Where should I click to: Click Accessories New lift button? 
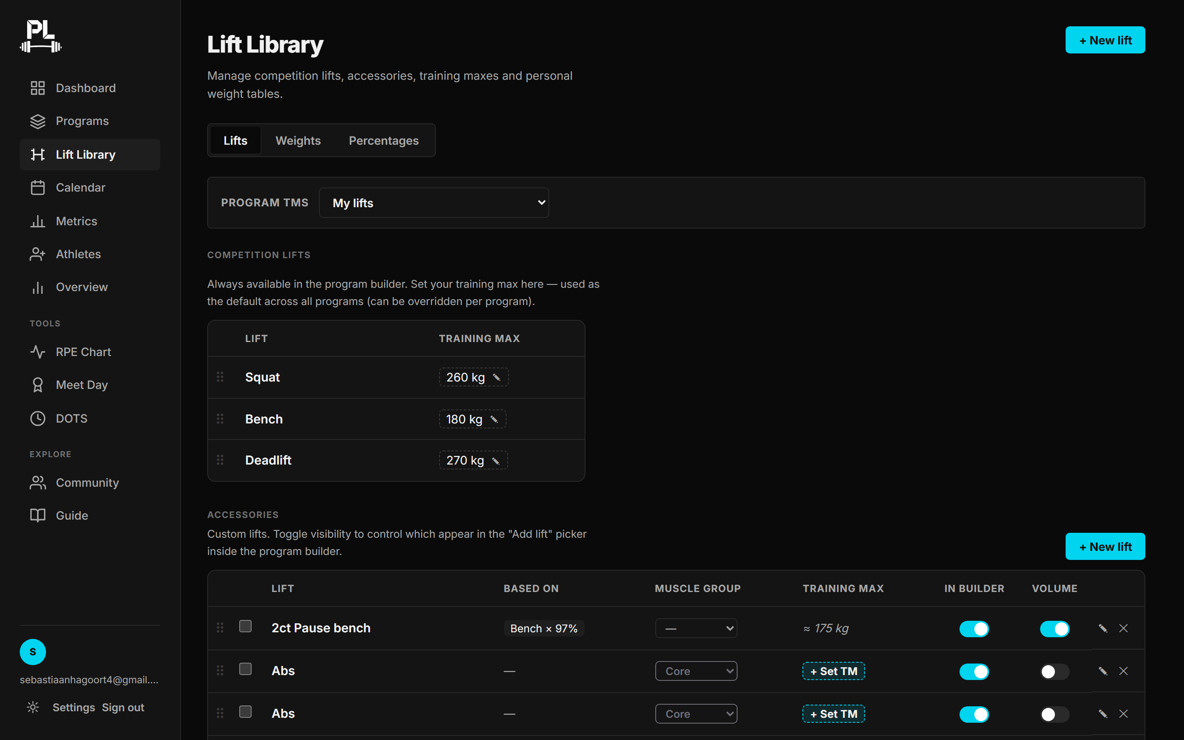1105,547
